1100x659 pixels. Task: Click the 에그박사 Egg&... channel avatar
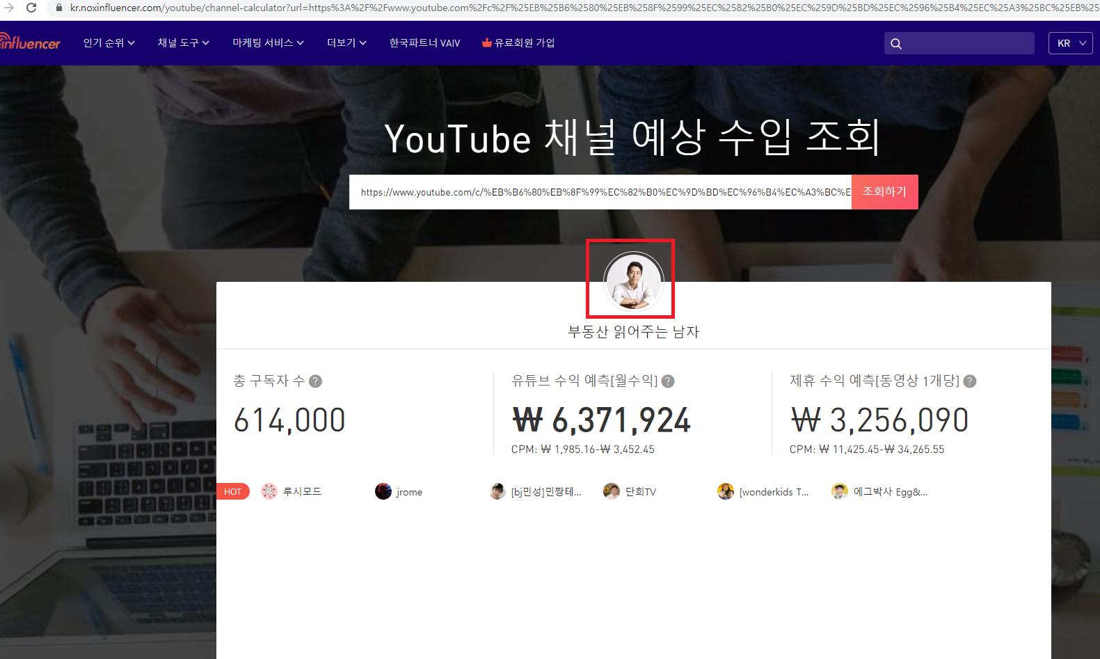pos(840,491)
